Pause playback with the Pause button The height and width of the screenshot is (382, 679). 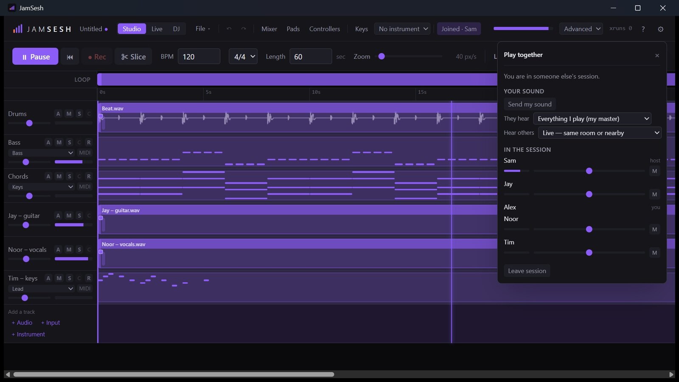coord(35,56)
